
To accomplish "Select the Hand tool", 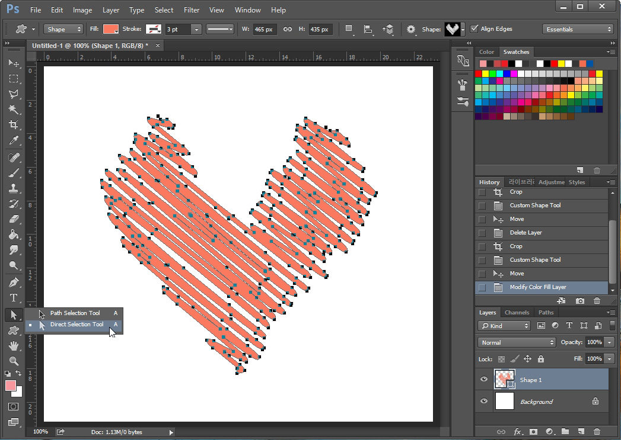I will (x=14, y=346).
